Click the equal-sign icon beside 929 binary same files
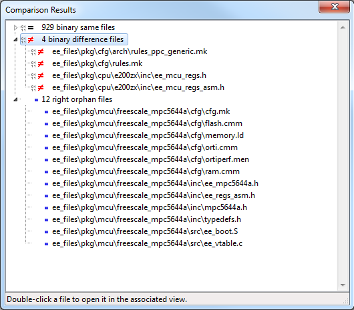Screen dimensions: 354x310 pyautogui.click(x=31, y=28)
